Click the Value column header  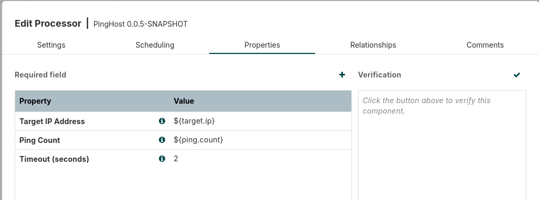(184, 101)
